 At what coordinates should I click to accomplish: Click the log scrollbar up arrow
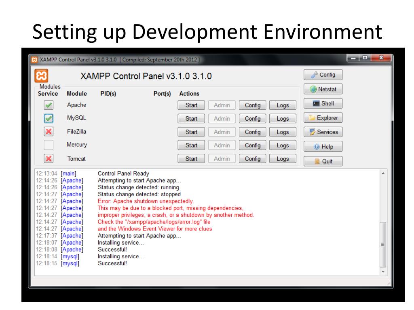pyautogui.click(x=383, y=173)
